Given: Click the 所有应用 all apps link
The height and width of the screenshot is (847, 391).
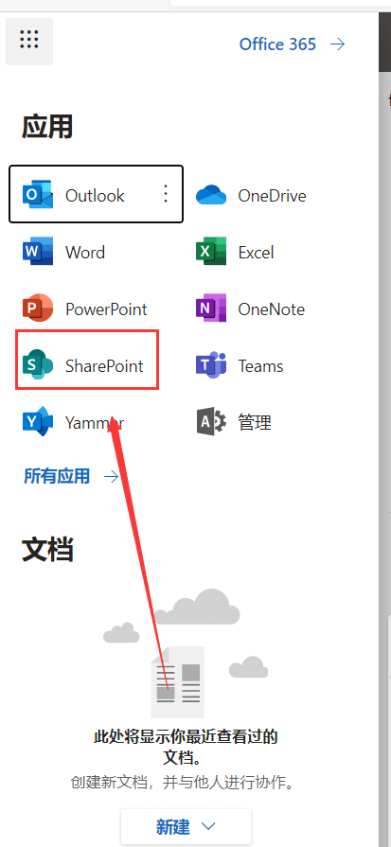Looking at the screenshot, I should point(57,476).
